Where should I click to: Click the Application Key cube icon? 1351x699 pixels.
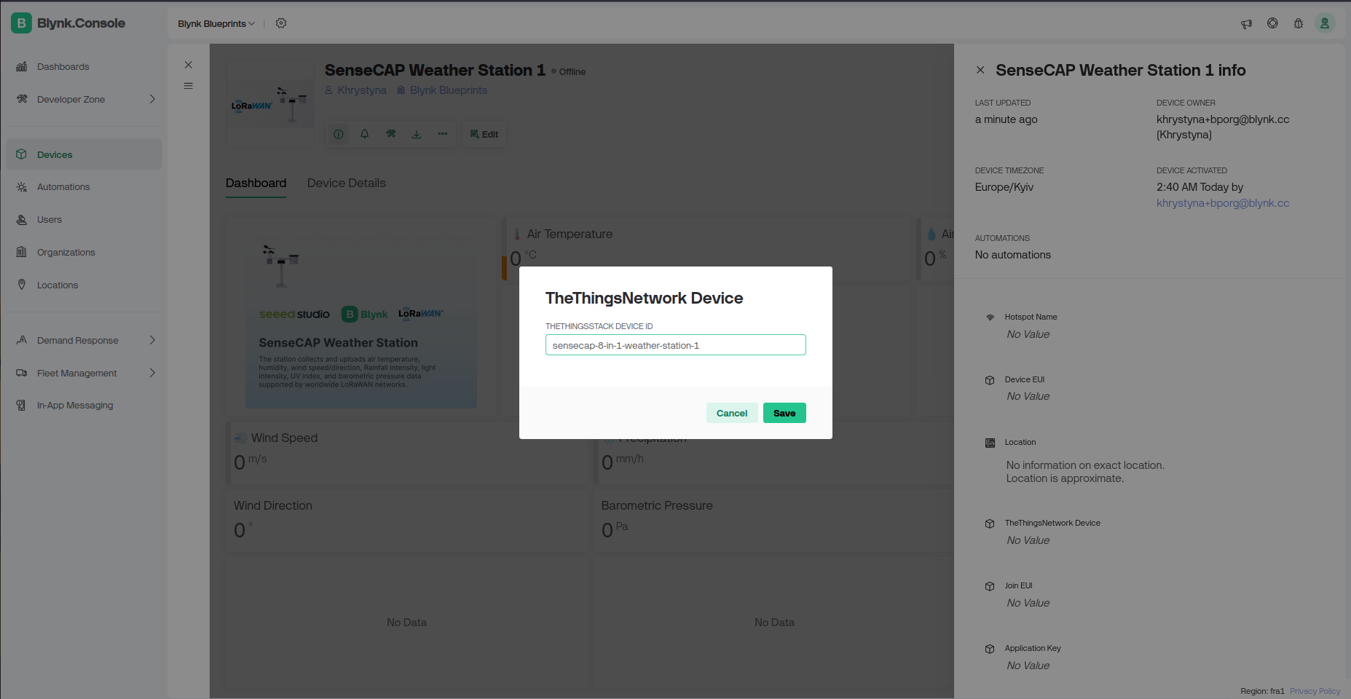[x=990, y=649]
